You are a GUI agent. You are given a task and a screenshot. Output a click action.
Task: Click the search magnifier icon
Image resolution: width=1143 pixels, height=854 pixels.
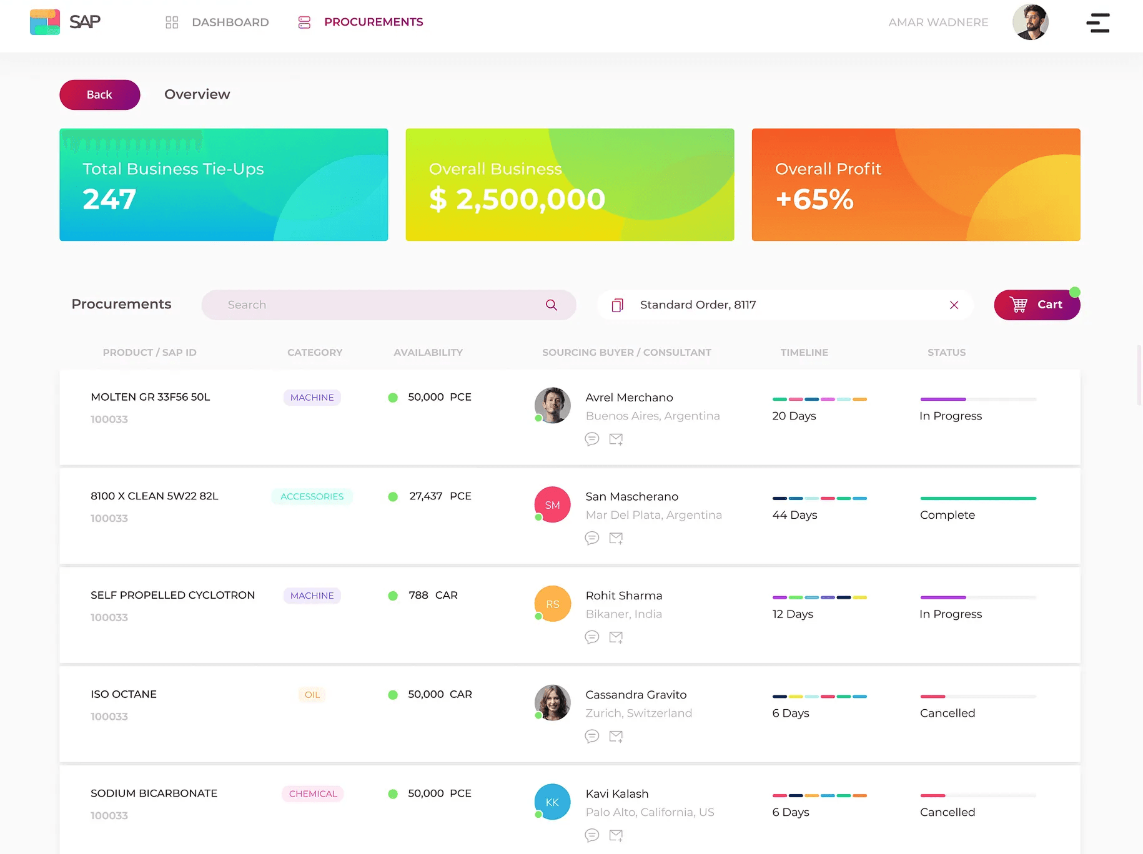pos(552,305)
